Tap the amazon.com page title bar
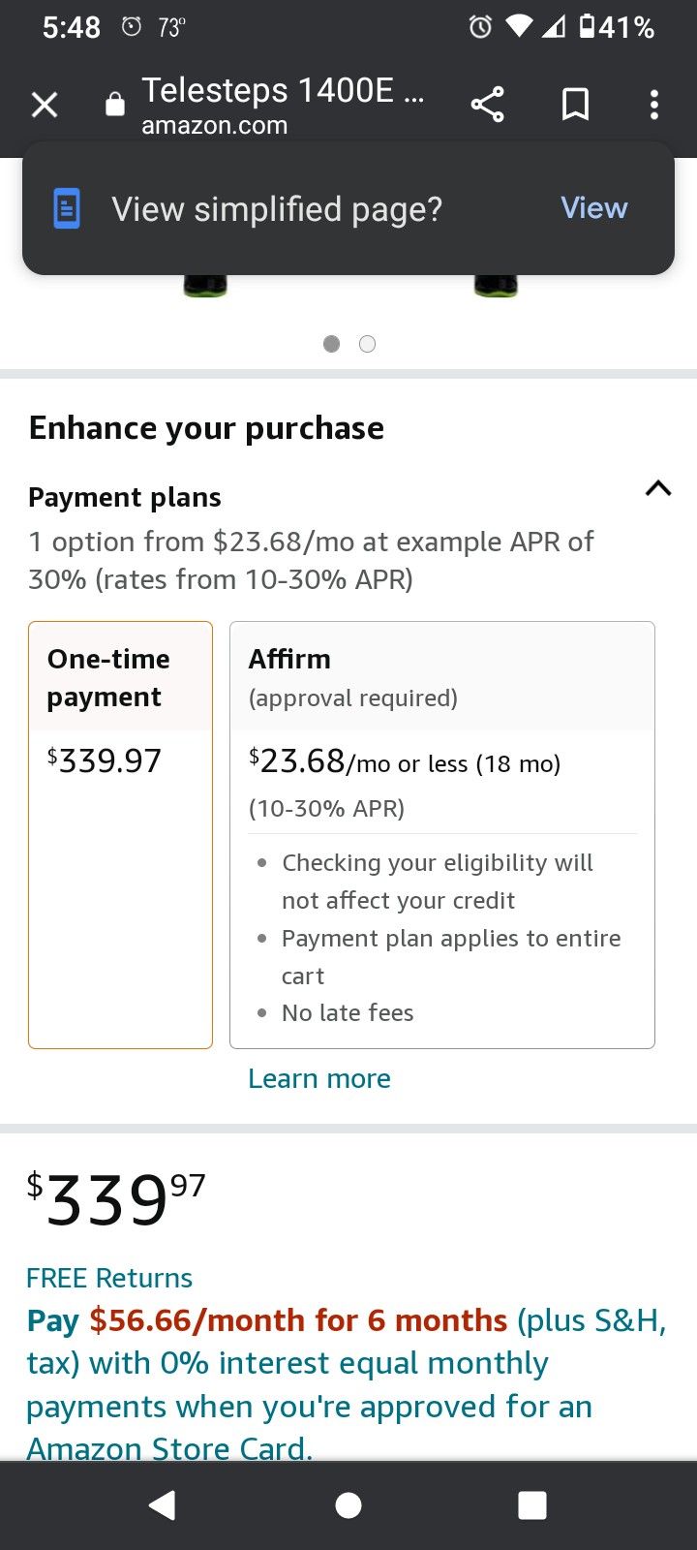 pyautogui.click(x=281, y=105)
